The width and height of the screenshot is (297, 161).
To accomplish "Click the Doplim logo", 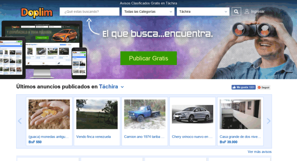I will pos(37,13).
